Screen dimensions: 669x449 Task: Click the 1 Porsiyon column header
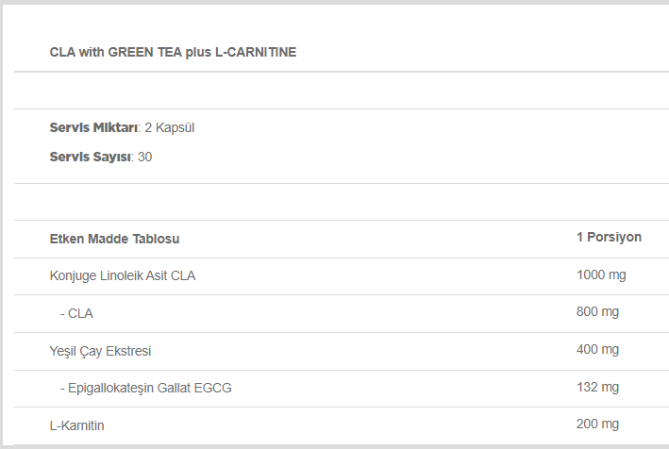pyautogui.click(x=609, y=237)
